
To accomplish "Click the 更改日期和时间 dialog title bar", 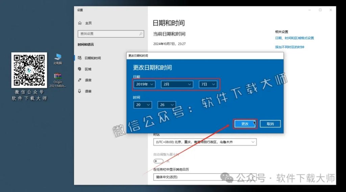I will click(205, 56).
